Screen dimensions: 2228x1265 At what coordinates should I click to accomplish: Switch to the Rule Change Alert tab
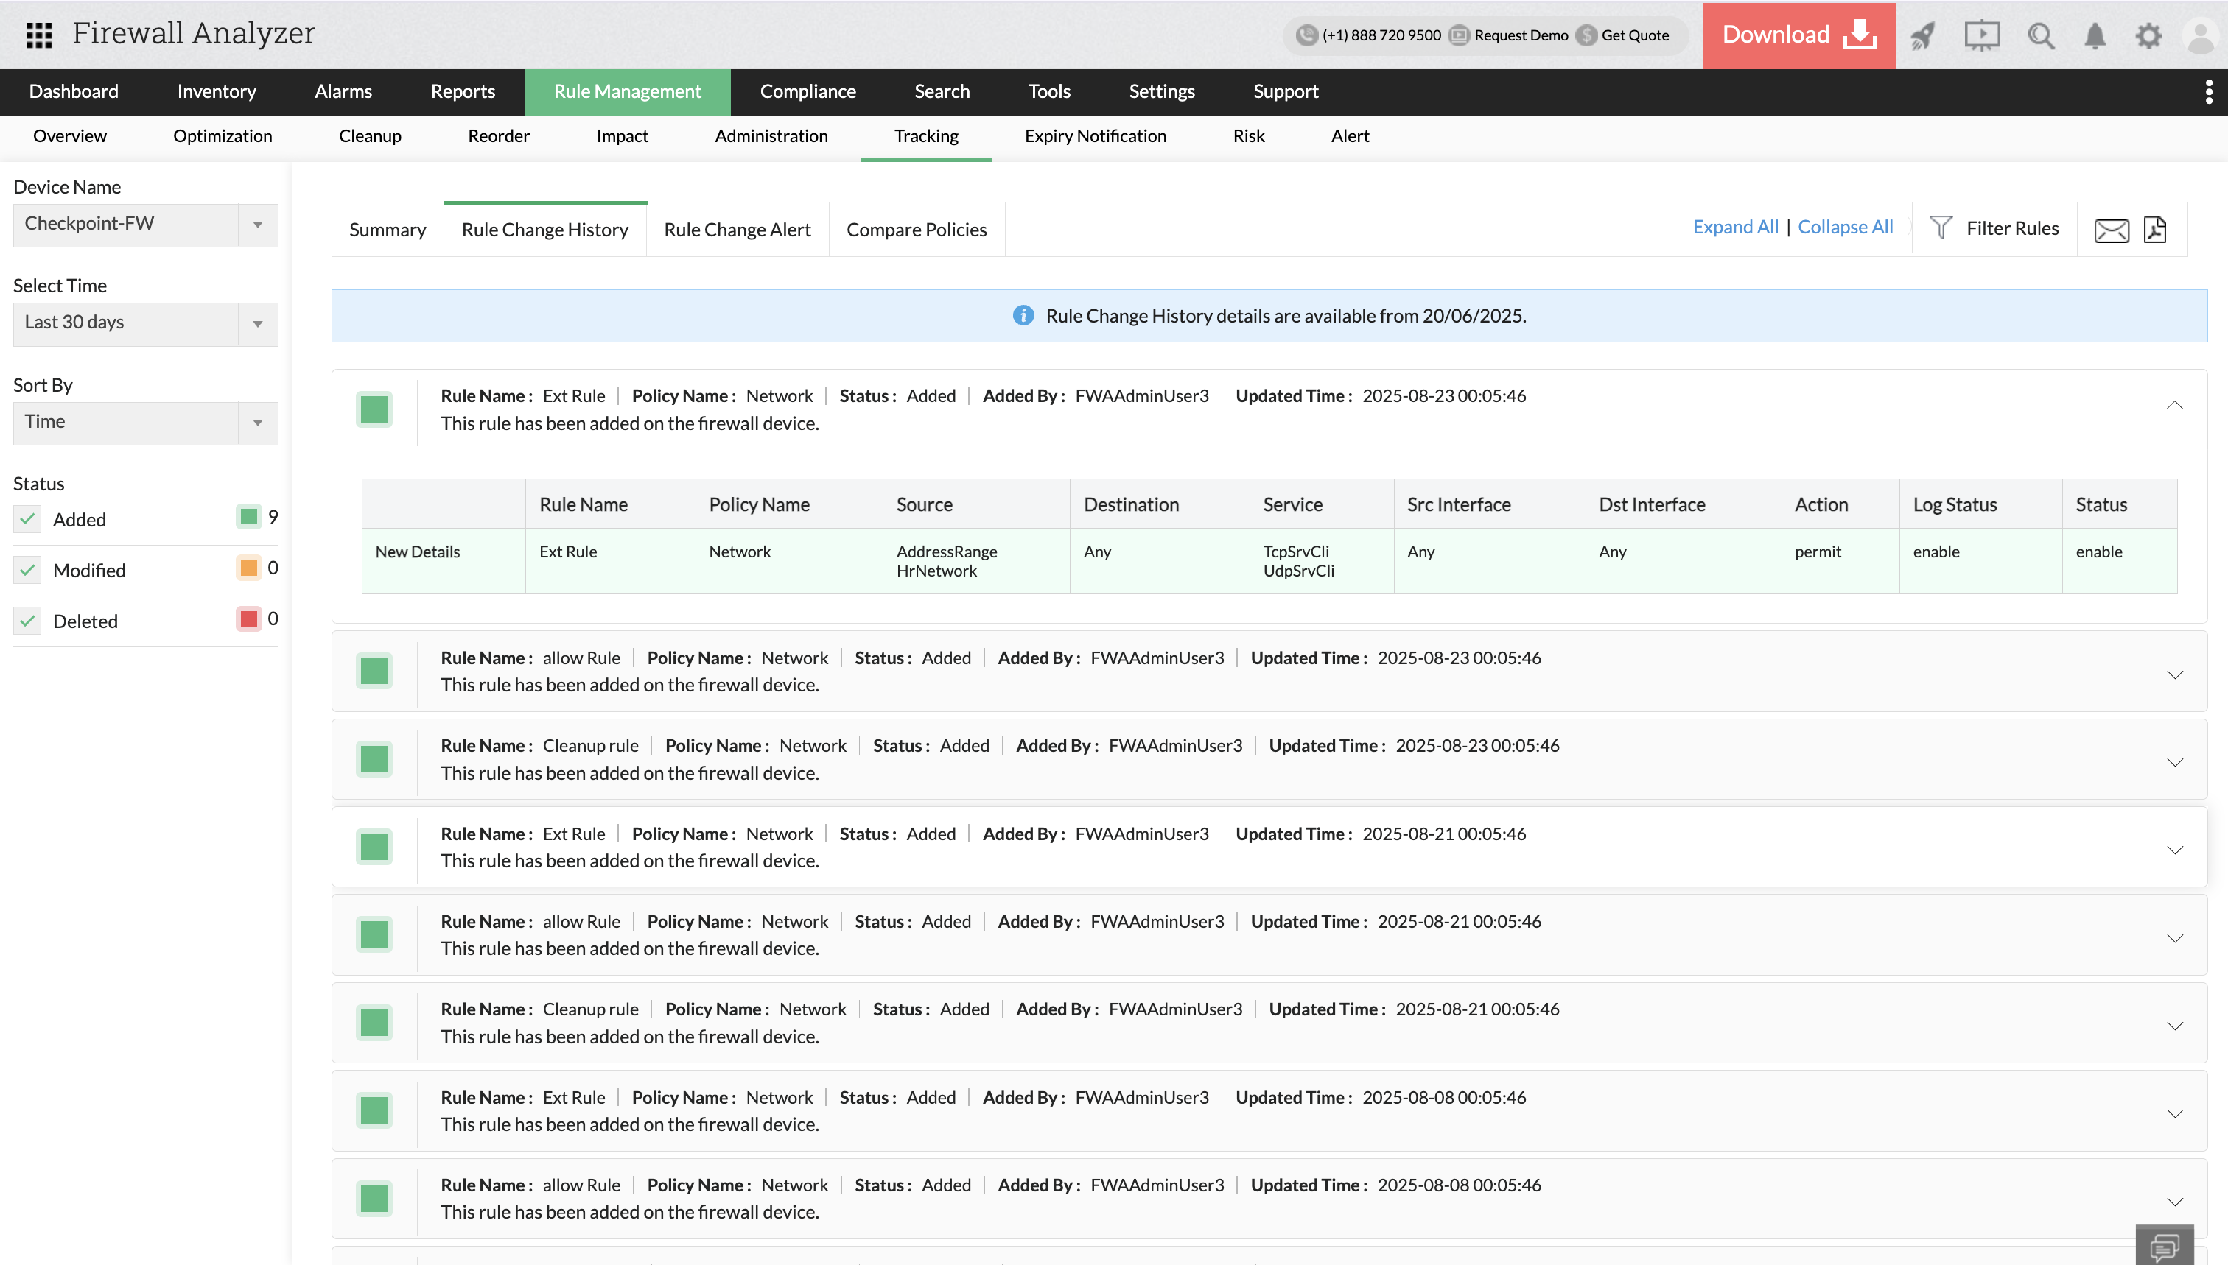click(x=736, y=230)
